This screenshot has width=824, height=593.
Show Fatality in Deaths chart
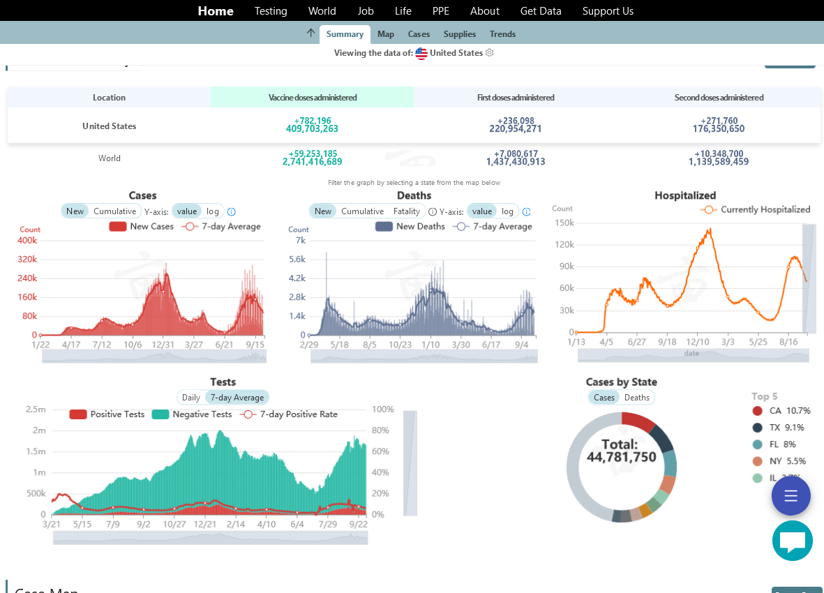(x=406, y=211)
